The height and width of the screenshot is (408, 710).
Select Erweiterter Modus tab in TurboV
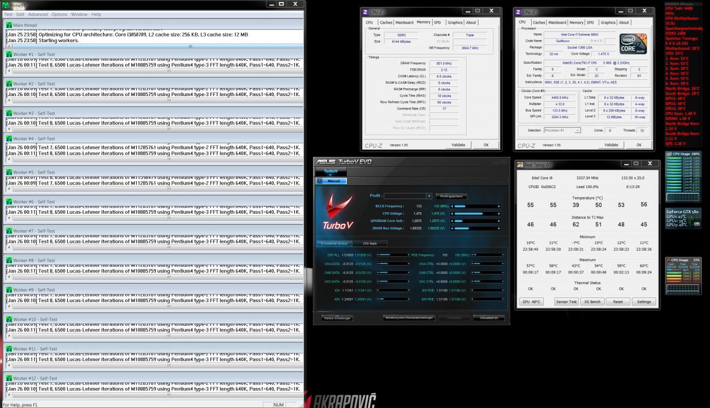point(334,244)
